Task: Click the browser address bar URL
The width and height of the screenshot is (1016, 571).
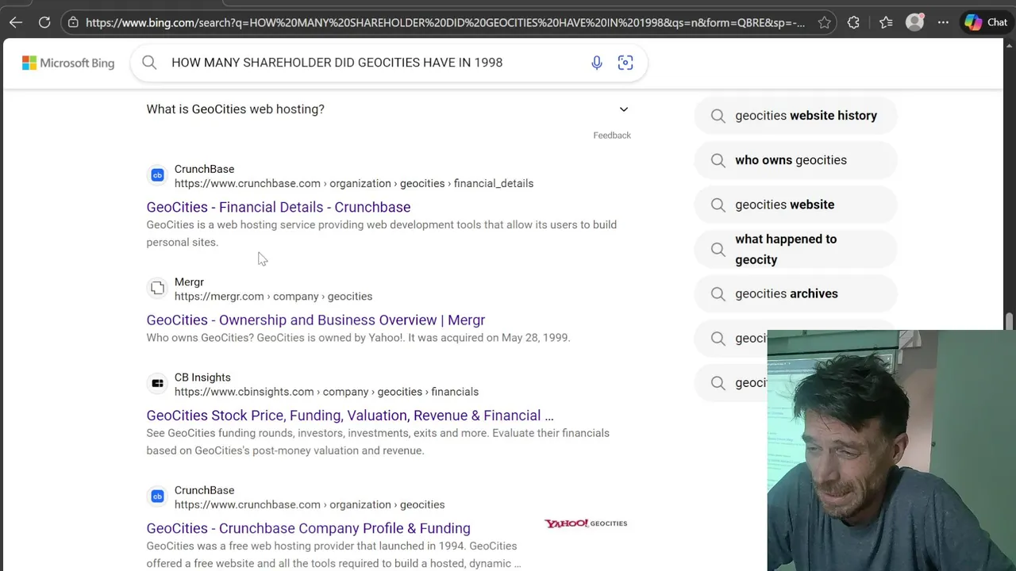Action: (444, 22)
